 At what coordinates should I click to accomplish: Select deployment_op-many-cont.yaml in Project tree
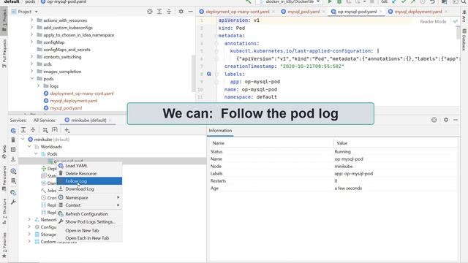82,94
